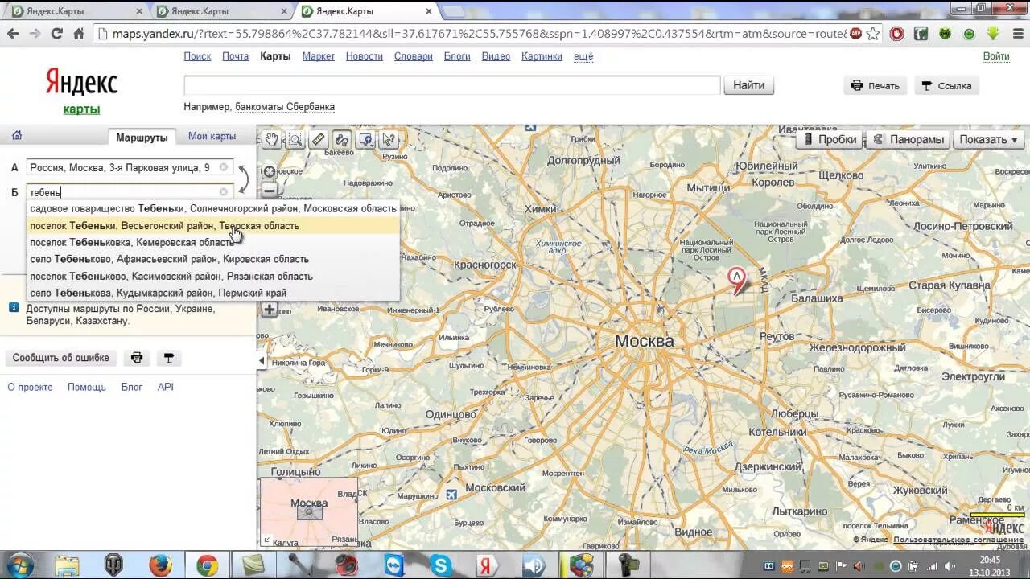Image resolution: width=1030 pixels, height=579 pixels.
Task: Click the Moscow overview minimap
Action: [309, 511]
